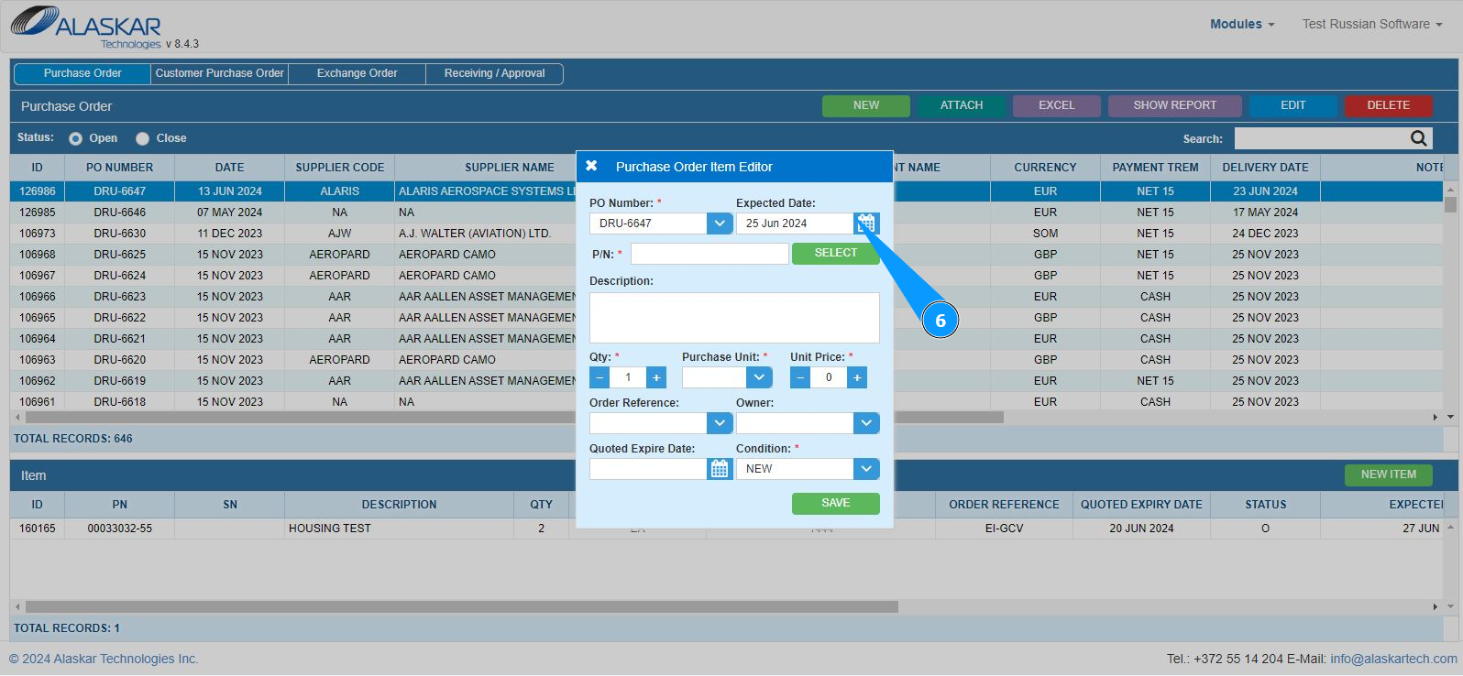Image resolution: width=1463 pixels, height=676 pixels.
Task: Open the Quoted Expire Date calendar picker
Action: coord(720,469)
